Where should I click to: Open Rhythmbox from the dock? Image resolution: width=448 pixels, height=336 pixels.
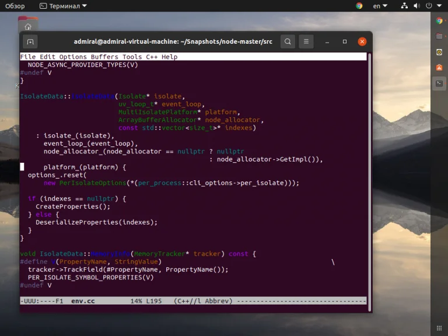(439, 52)
